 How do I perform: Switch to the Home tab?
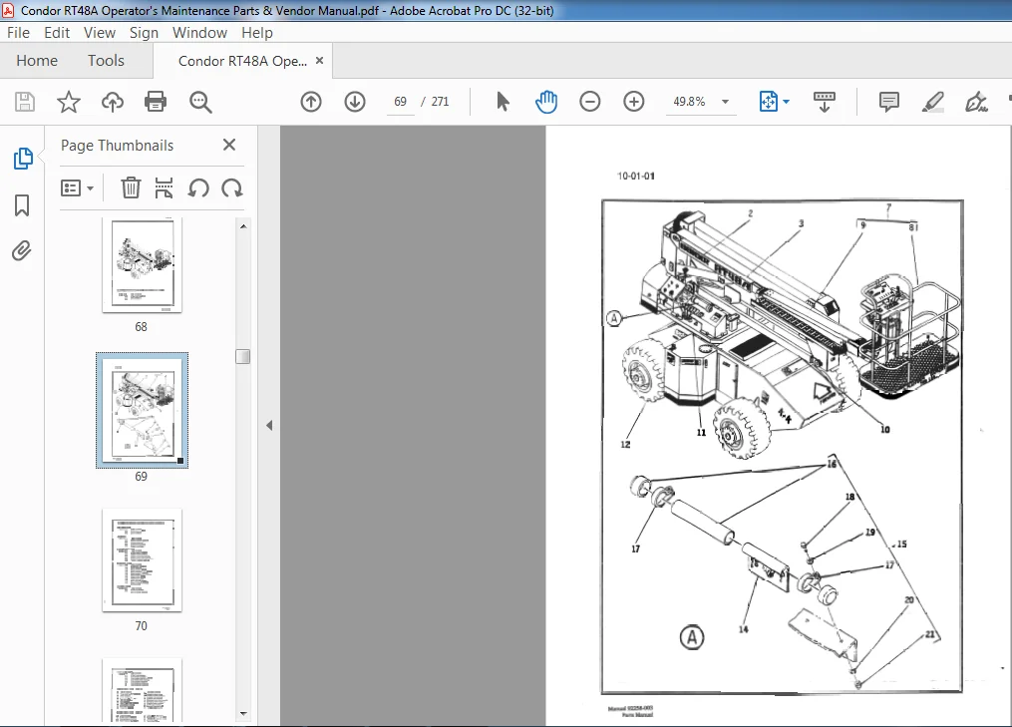tap(37, 61)
